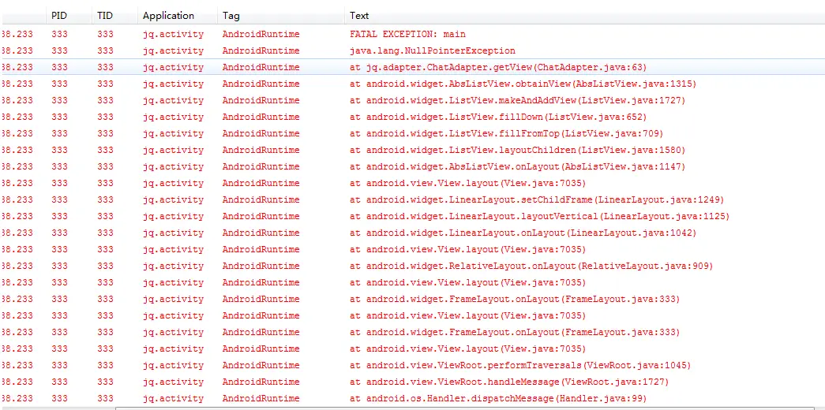Select the ListView.fillDown log line

point(412,117)
